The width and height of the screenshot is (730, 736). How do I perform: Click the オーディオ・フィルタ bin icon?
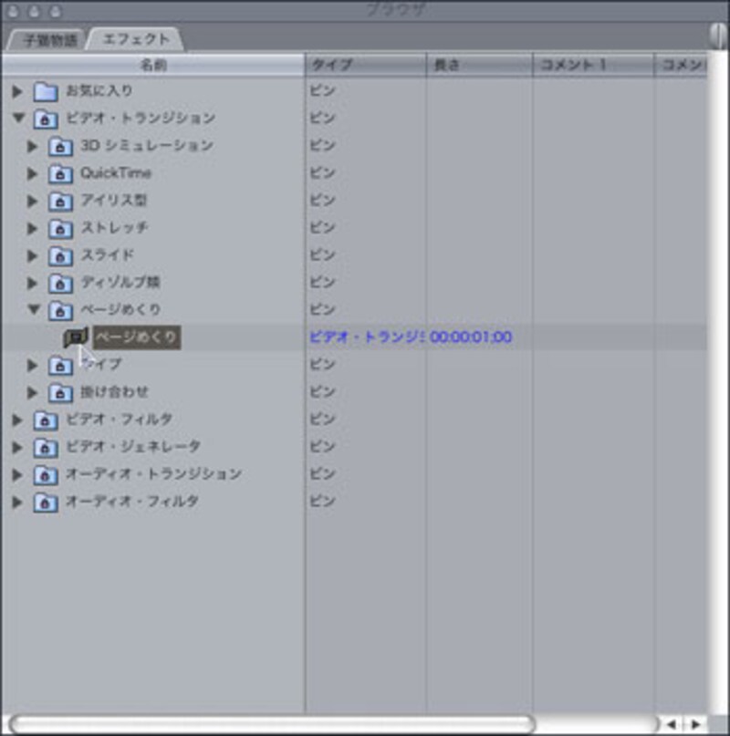[x=46, y=503]
